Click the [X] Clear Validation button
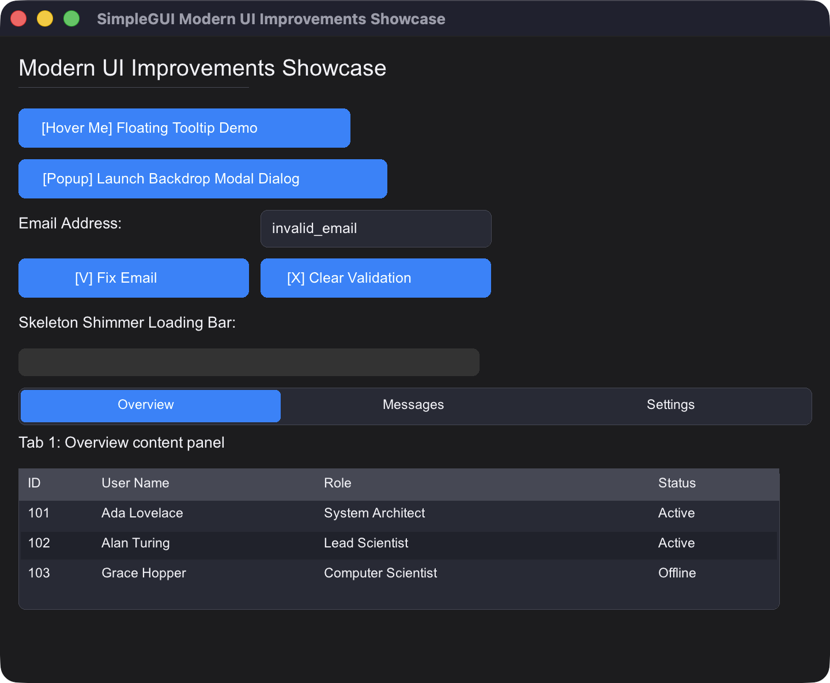Screen dimensions: 830x683 click(376, 278)
